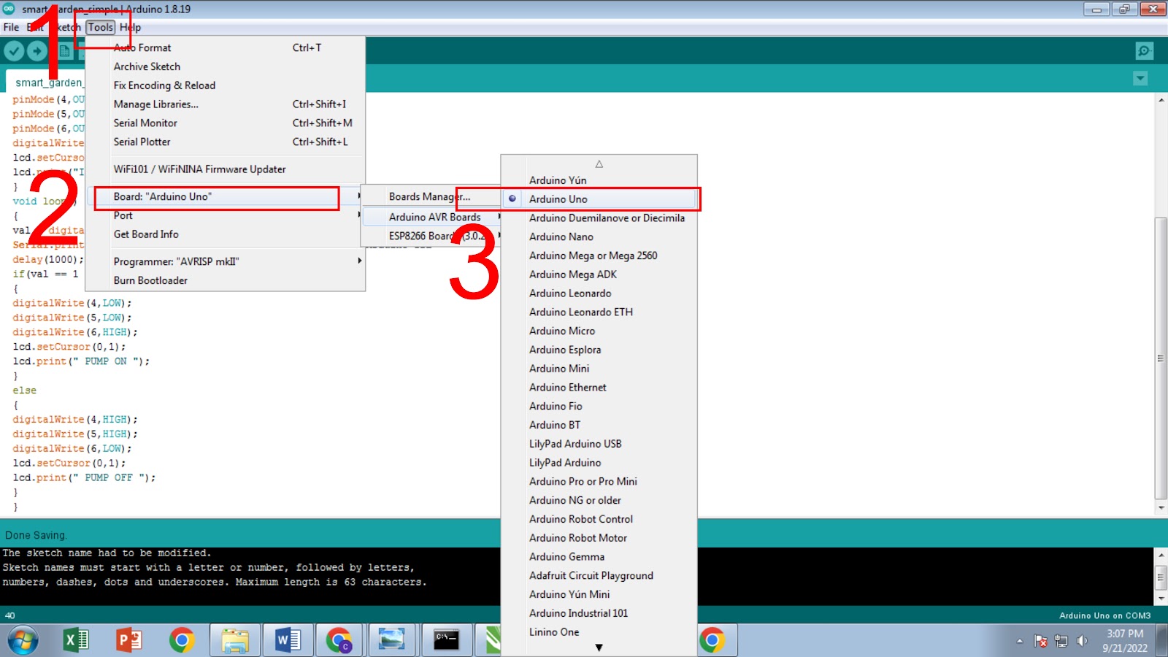Screen dimensions: 1168x657
Task: Choose Auto Format from Tools menu
Action: point(226,47)
